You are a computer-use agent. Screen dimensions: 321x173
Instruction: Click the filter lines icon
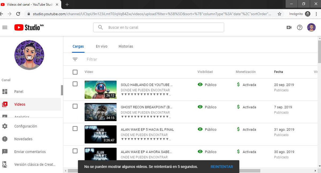(75, 59)
